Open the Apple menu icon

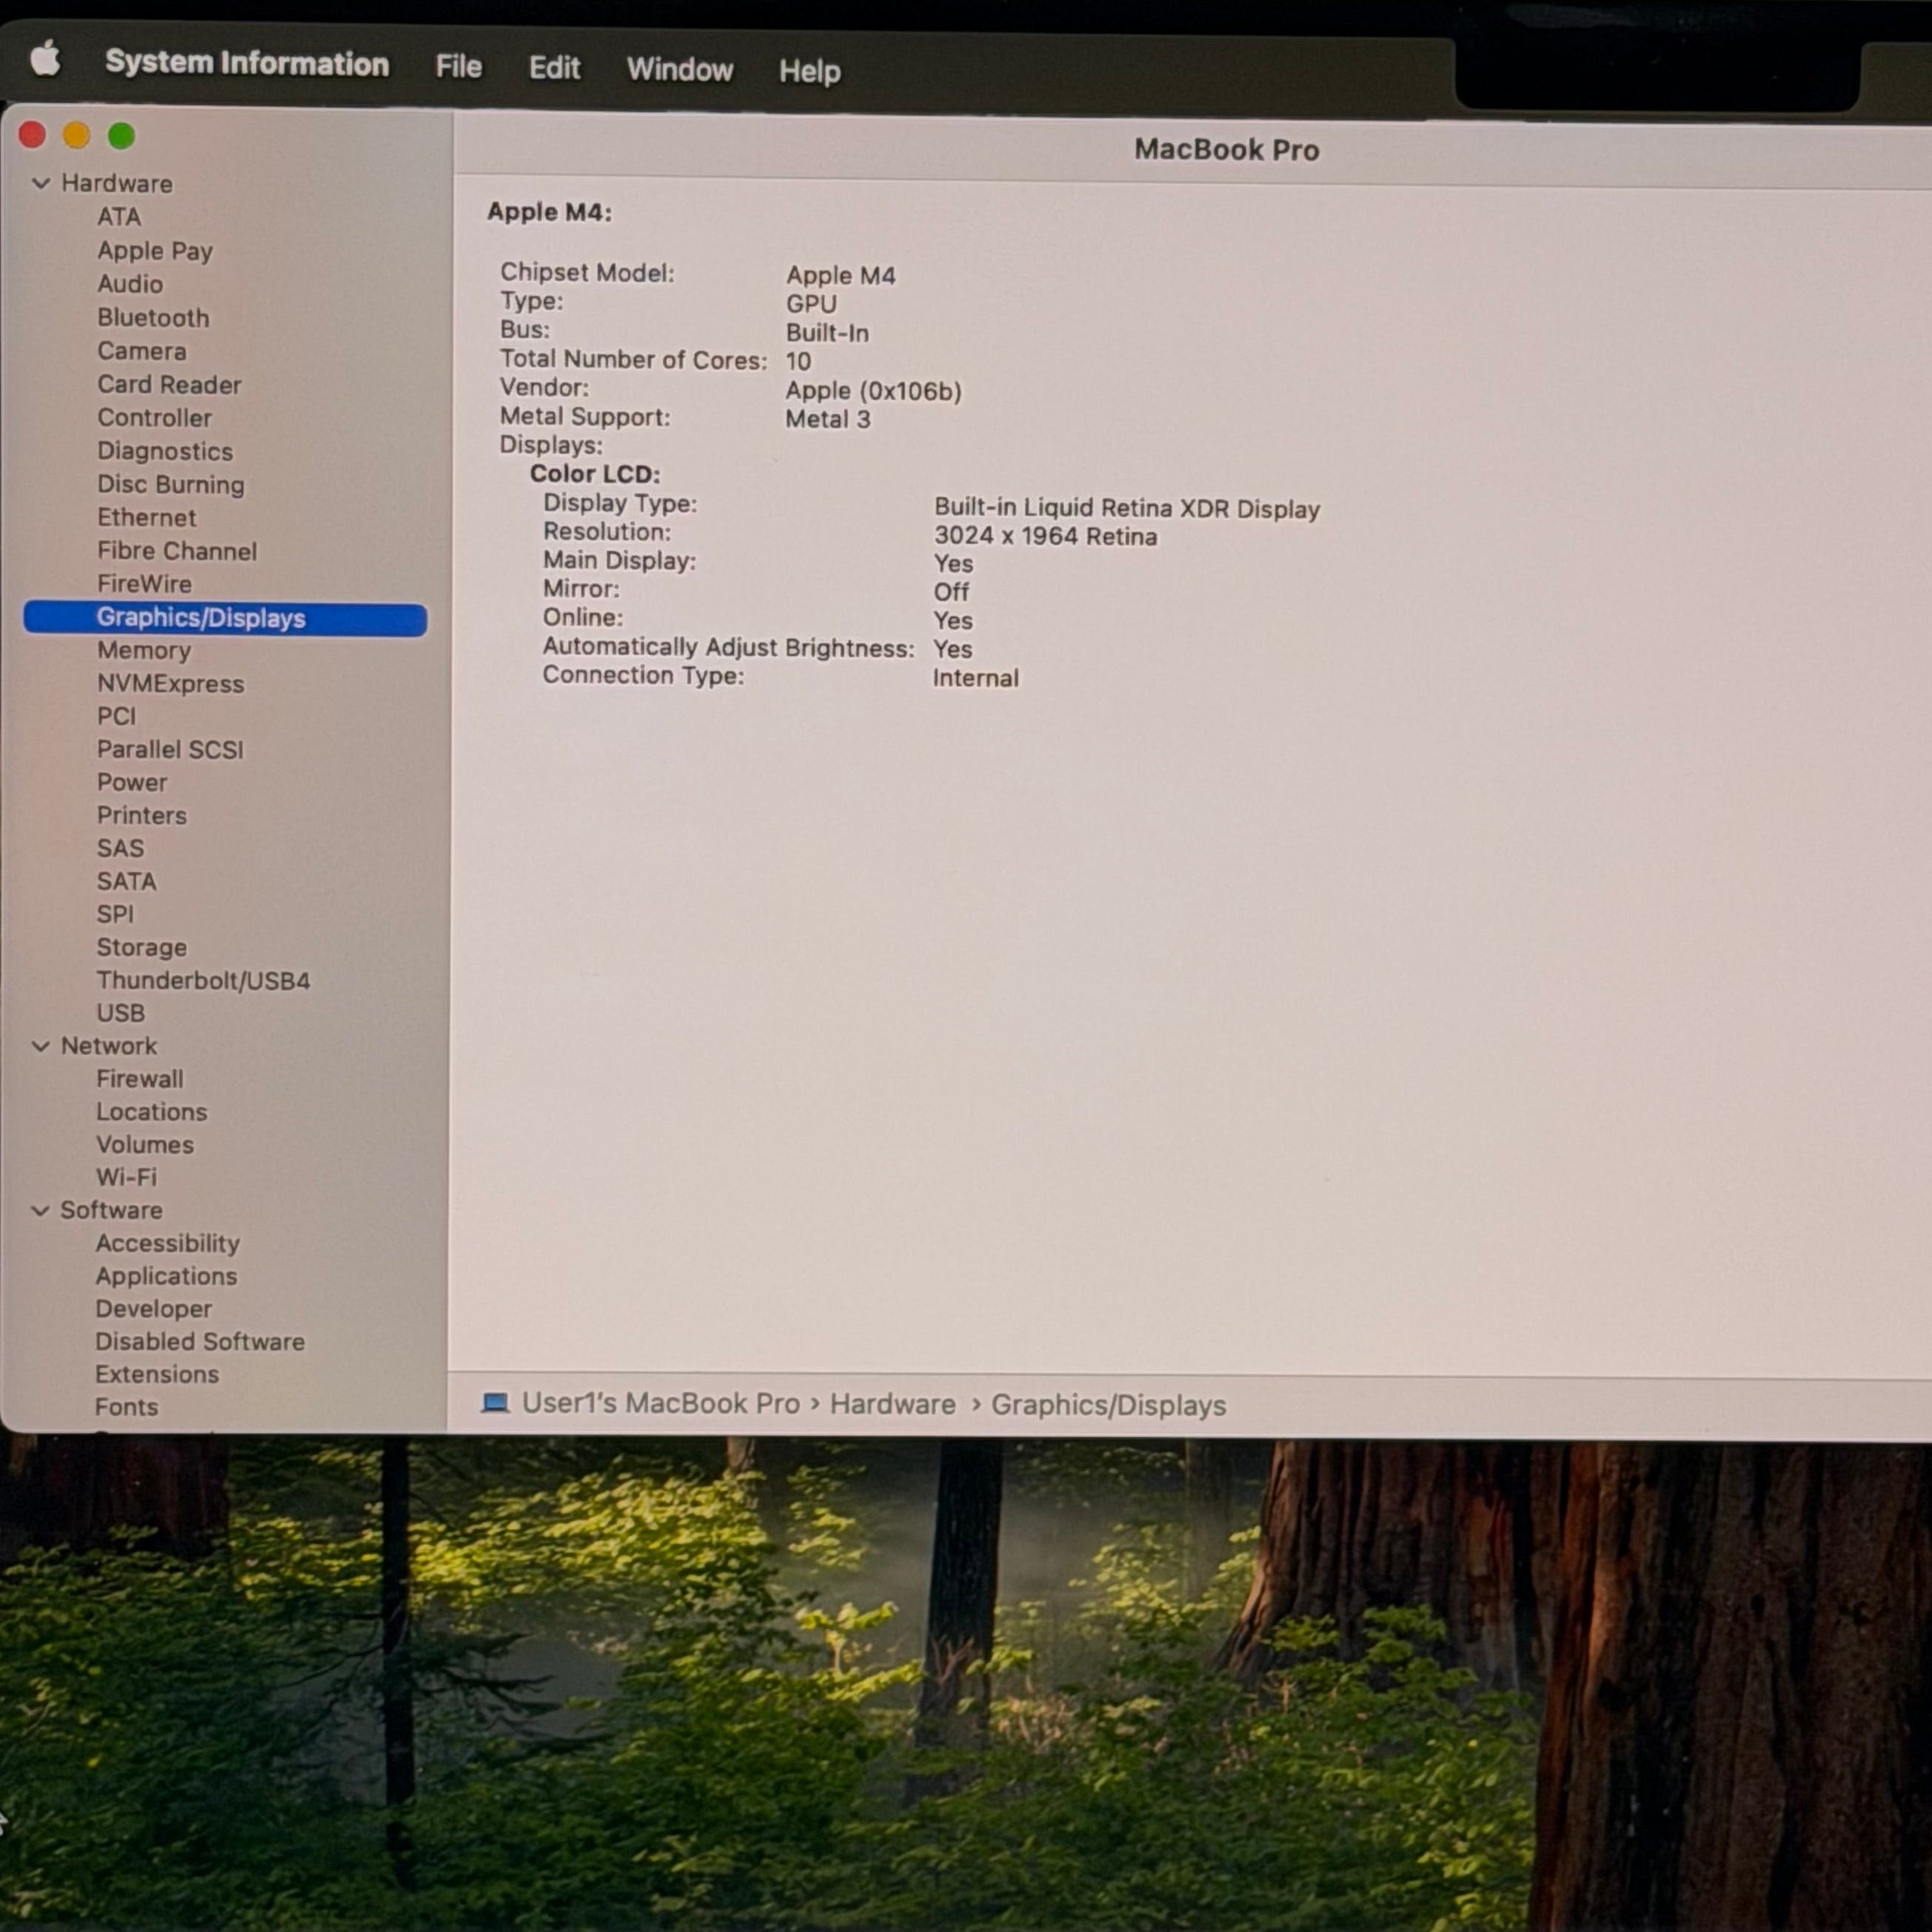tap(45, 59)
